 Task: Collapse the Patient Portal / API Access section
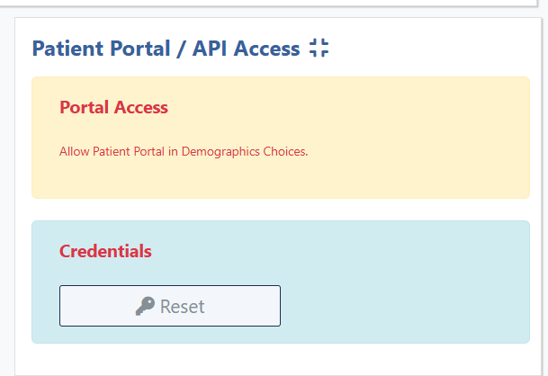click(319, 48)
